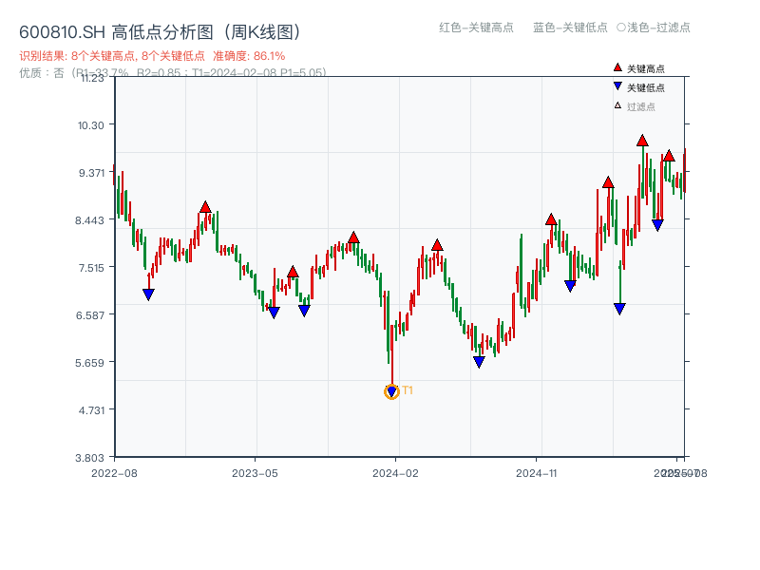Select the blue key-low marker just below 5.659 level
This screenshot has height=570, width=760.
click(x=479, y=362)
